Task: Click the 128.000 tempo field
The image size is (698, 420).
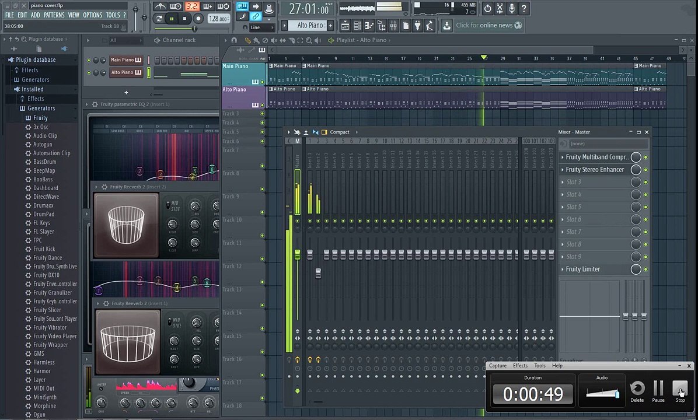Action: [219, 19]
